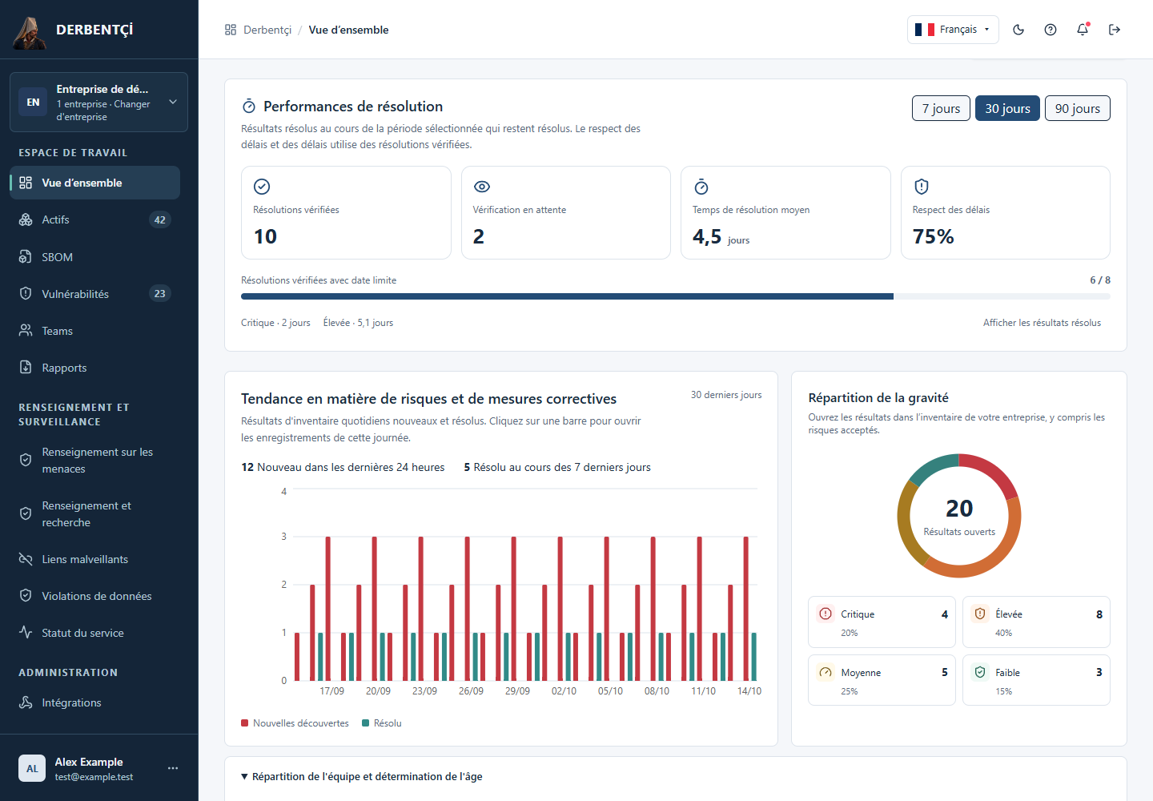Open the Moyenne severity card
Viewport: 1153px width, 801px height.
pos(882,680)
